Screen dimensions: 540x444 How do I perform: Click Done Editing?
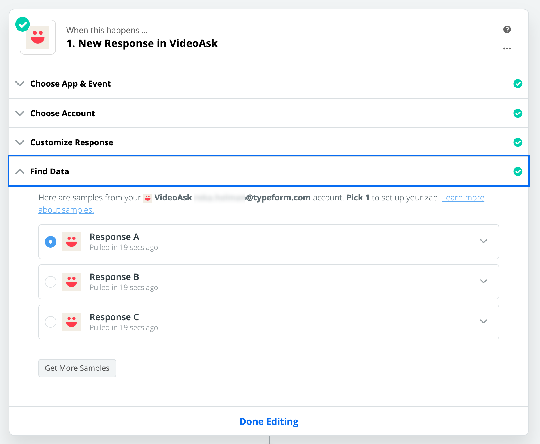click(269, 421)
